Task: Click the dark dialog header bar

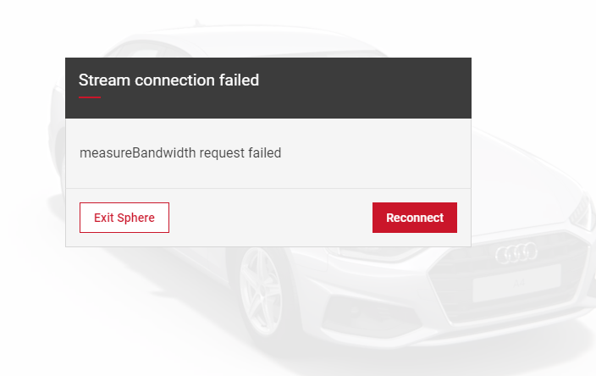Action: pos(268,88)
